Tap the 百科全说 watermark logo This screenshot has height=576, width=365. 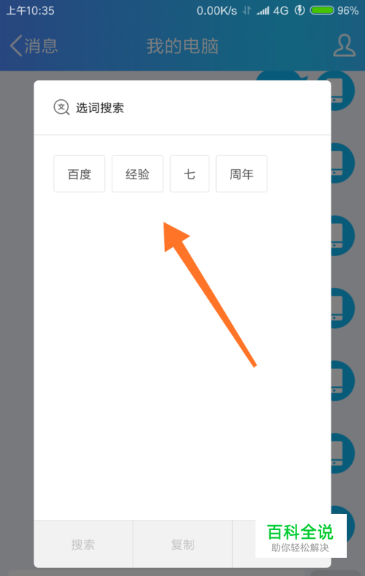301,537
